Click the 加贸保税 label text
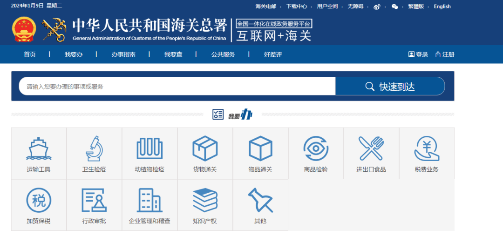This screenshot has width=503, height=236. (x=39, y=221)
